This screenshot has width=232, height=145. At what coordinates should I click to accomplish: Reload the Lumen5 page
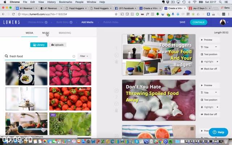tap(13, 14)
